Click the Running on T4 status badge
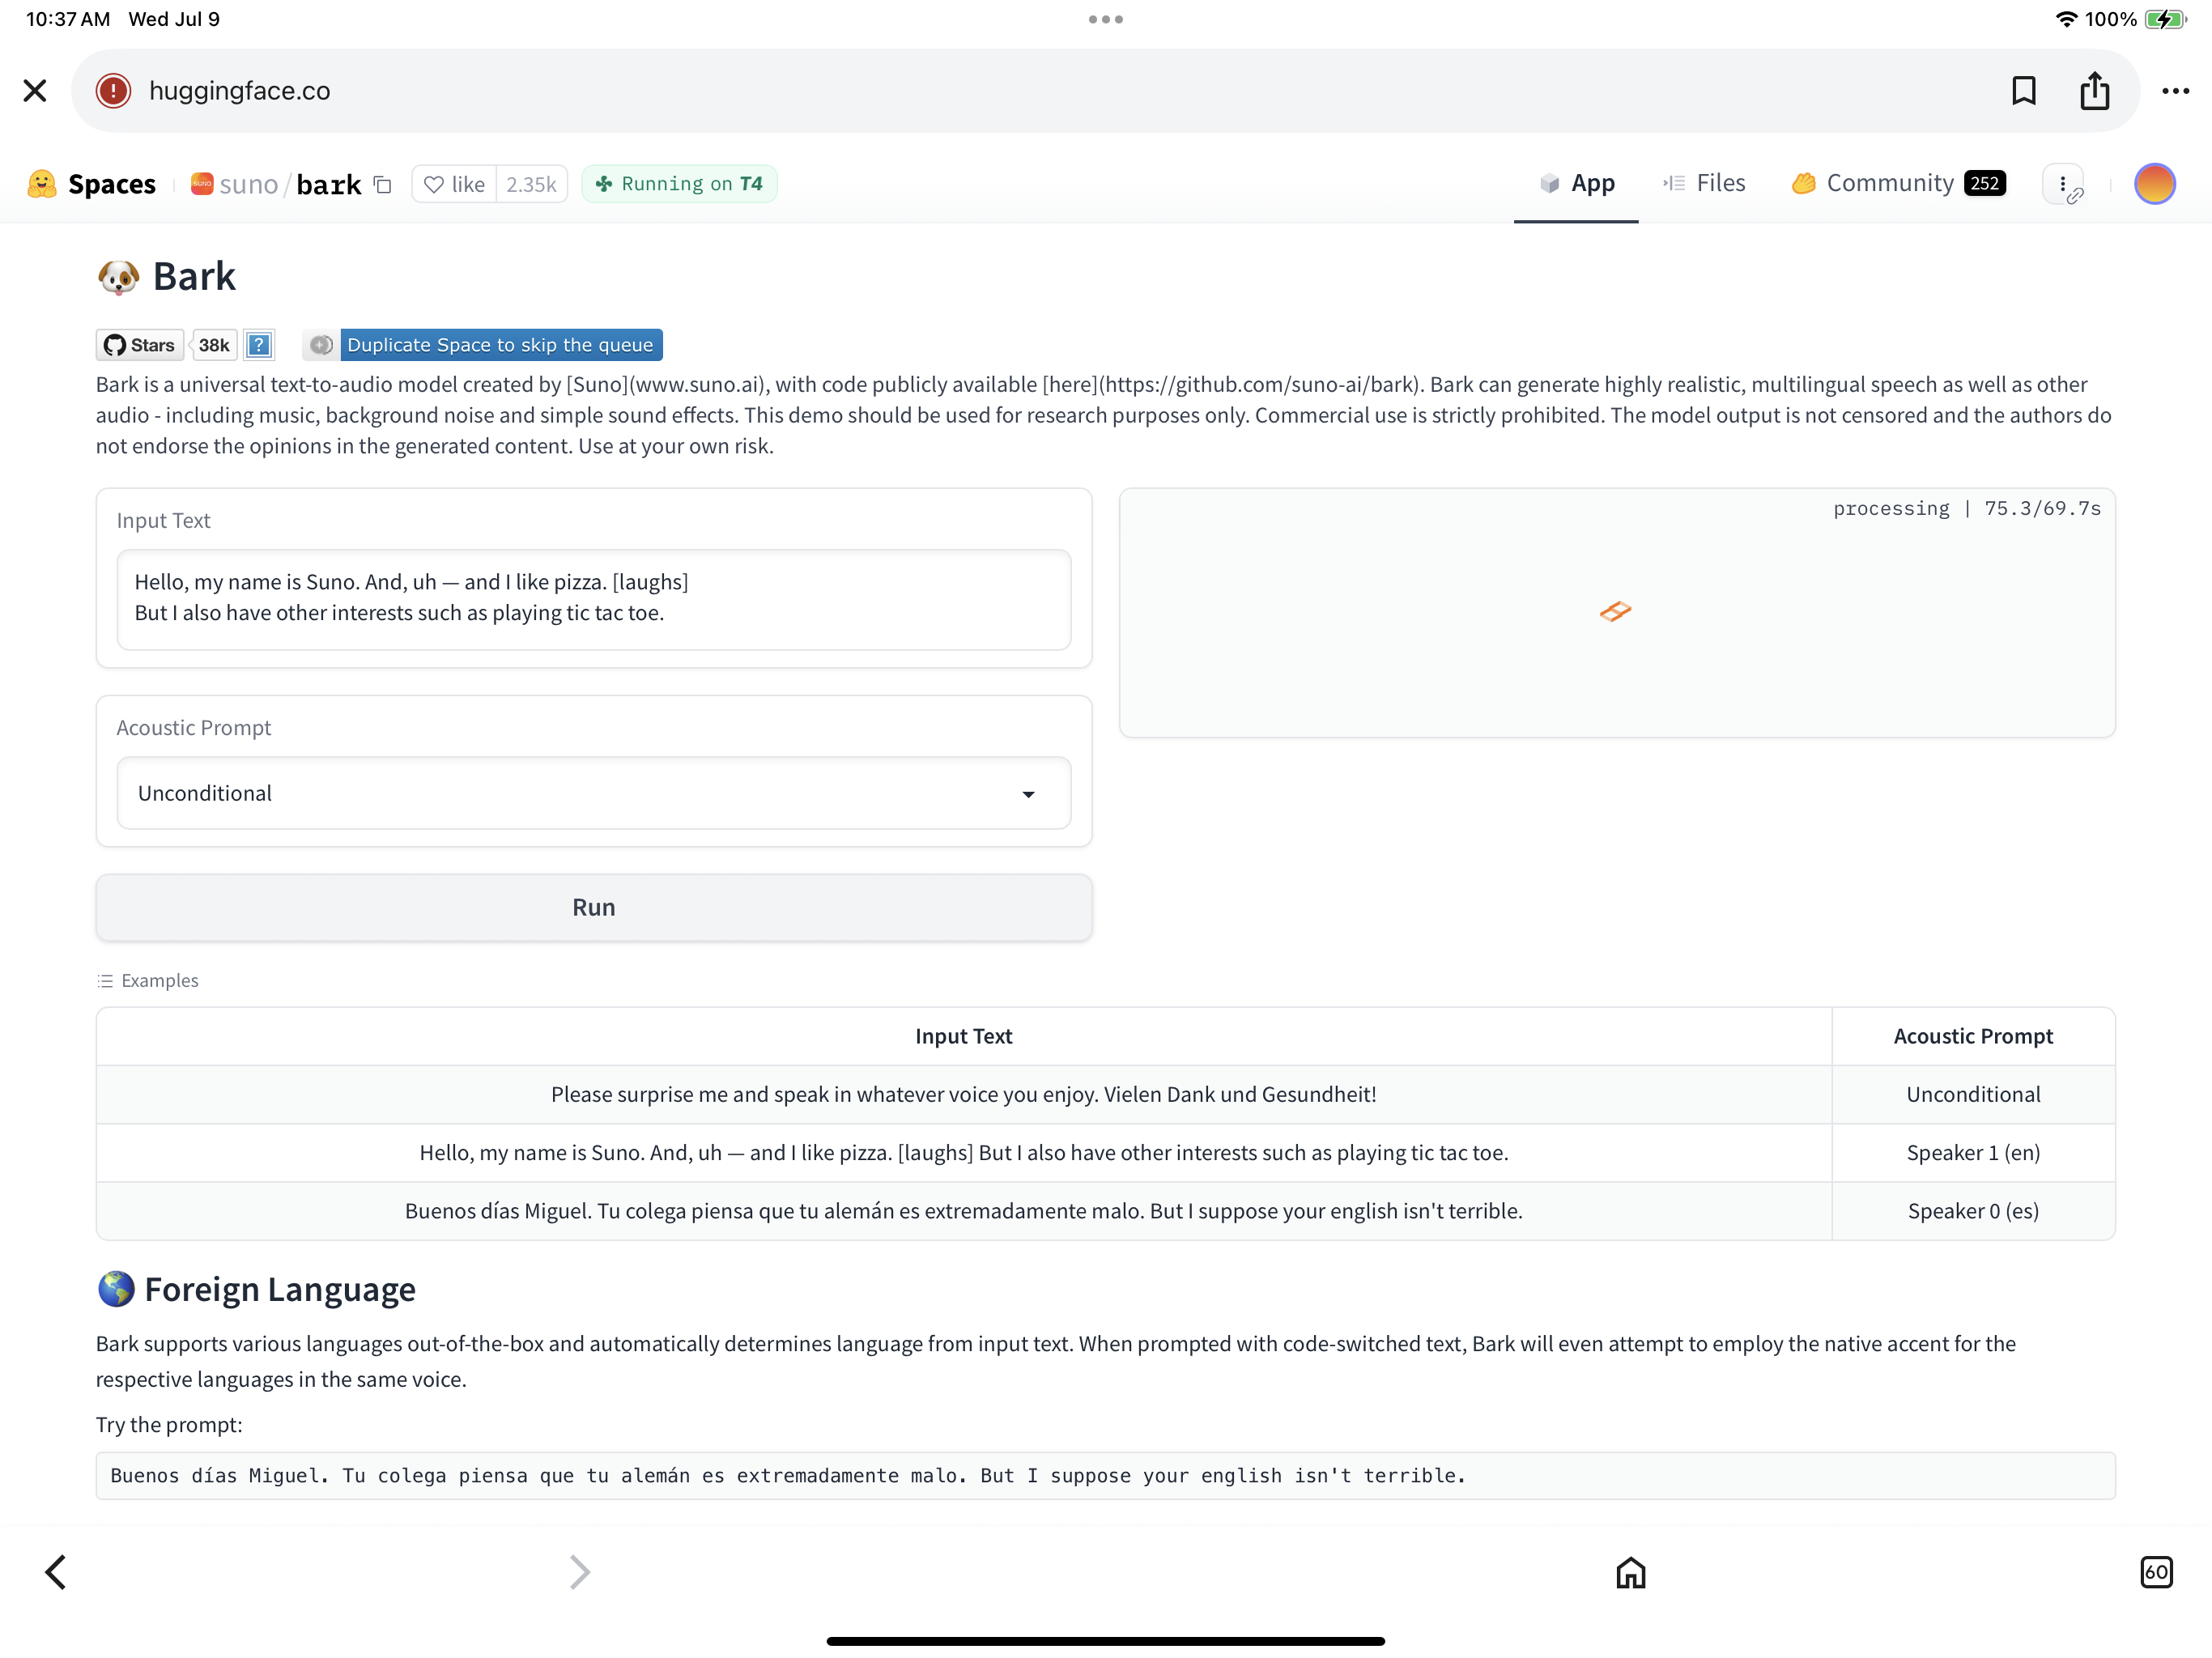 [679, 184]
